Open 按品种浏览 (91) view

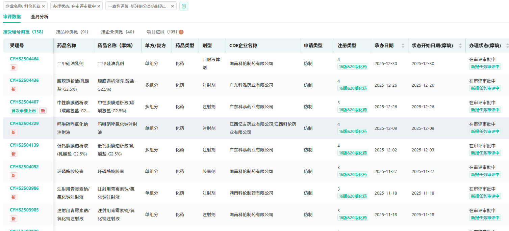[x=72, y=32]
